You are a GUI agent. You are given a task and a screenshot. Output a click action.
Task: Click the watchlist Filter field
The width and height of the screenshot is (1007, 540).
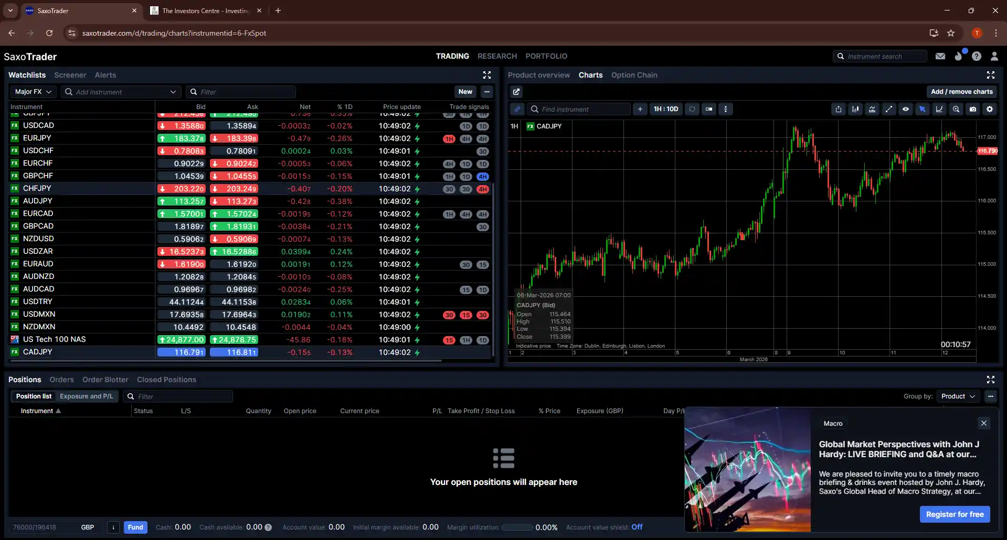(x=241, y=92)
